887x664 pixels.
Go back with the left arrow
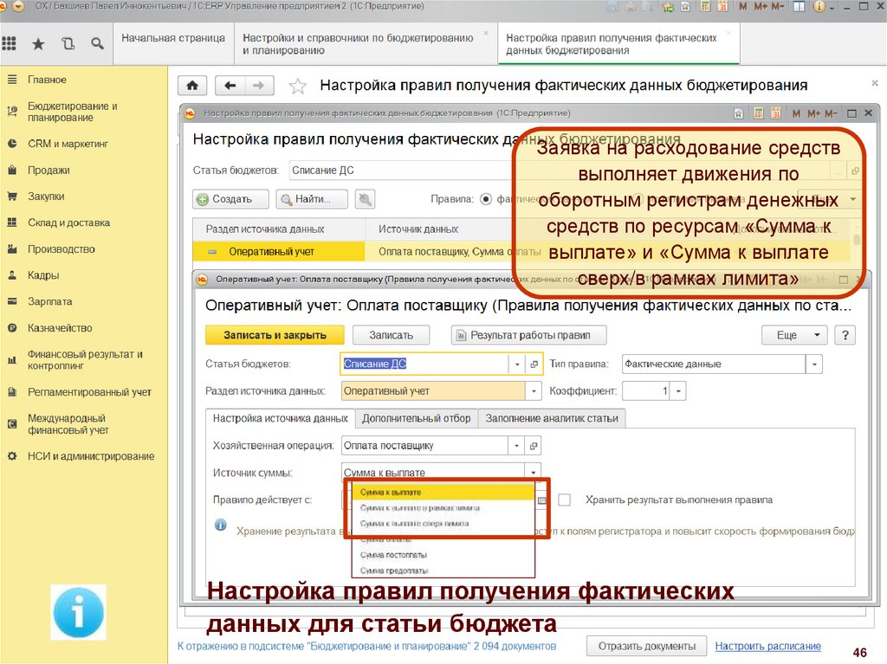(230, 86)
